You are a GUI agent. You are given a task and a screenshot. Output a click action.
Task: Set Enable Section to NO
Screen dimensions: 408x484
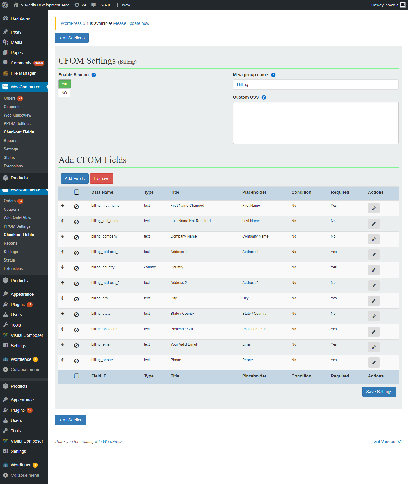[x=64, y=93]
